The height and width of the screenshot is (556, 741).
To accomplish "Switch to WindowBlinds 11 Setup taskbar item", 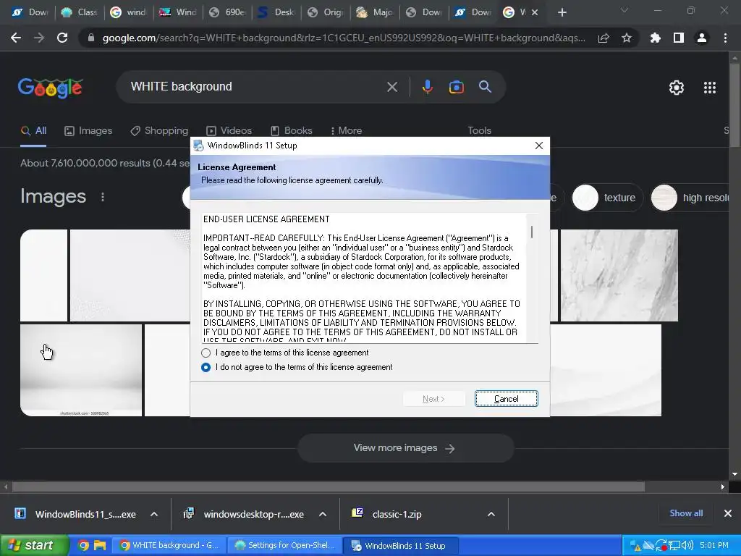I will (x=400, y=545).
